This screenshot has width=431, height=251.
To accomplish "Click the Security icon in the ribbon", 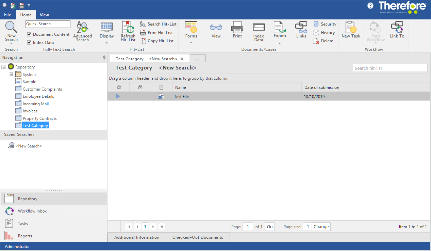I will coord(325,24).
